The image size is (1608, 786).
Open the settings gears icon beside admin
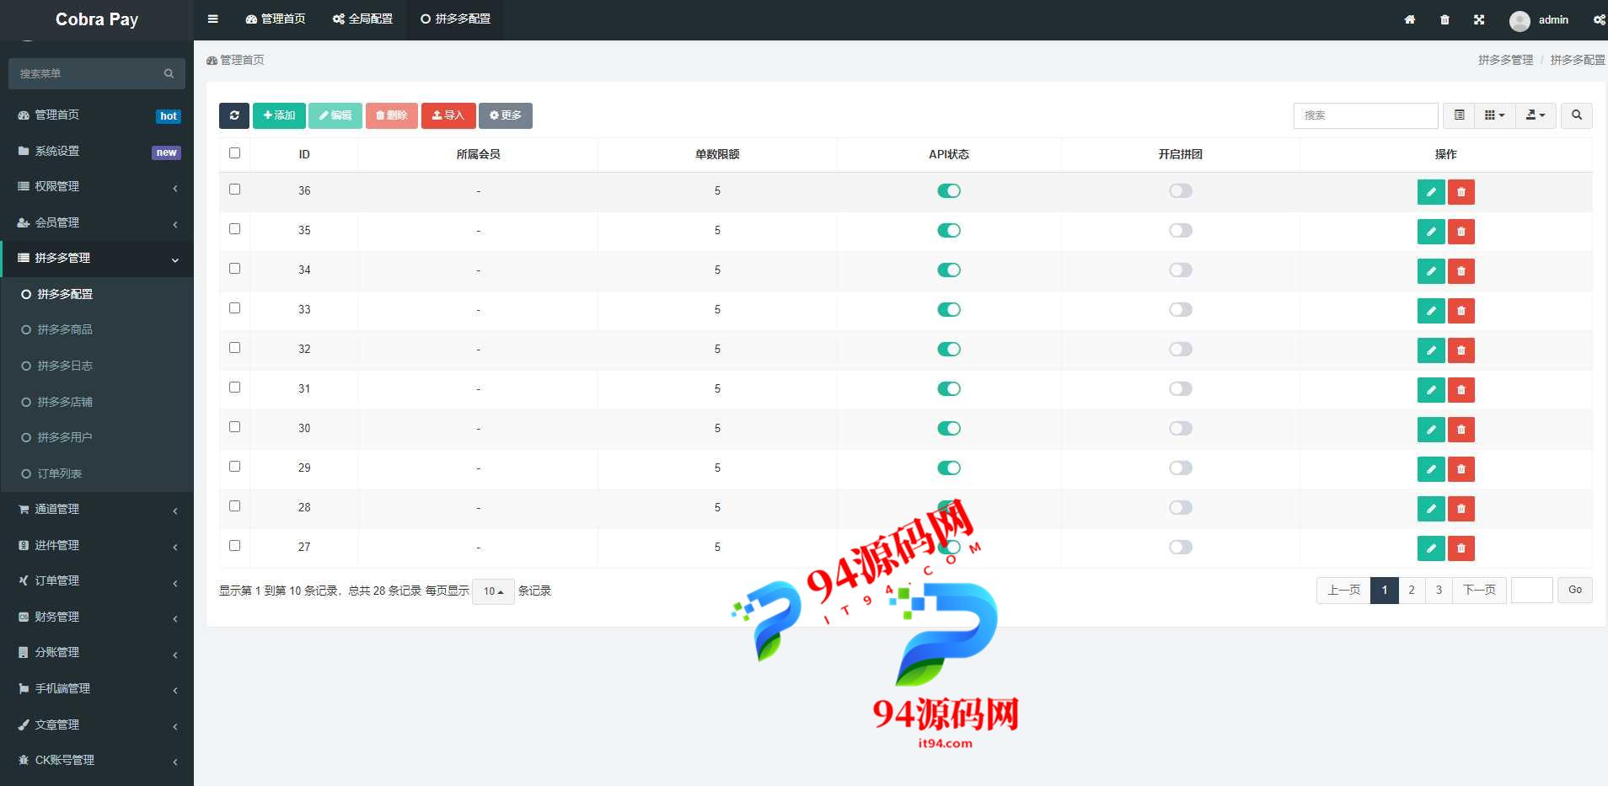[x=1599, y=19]
